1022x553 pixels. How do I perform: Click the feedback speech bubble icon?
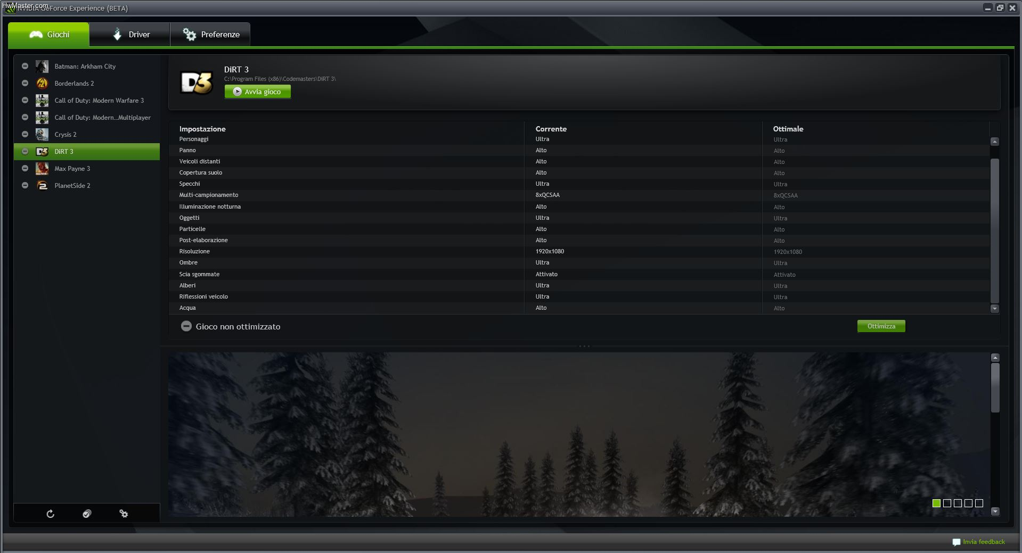coord(956,542)
